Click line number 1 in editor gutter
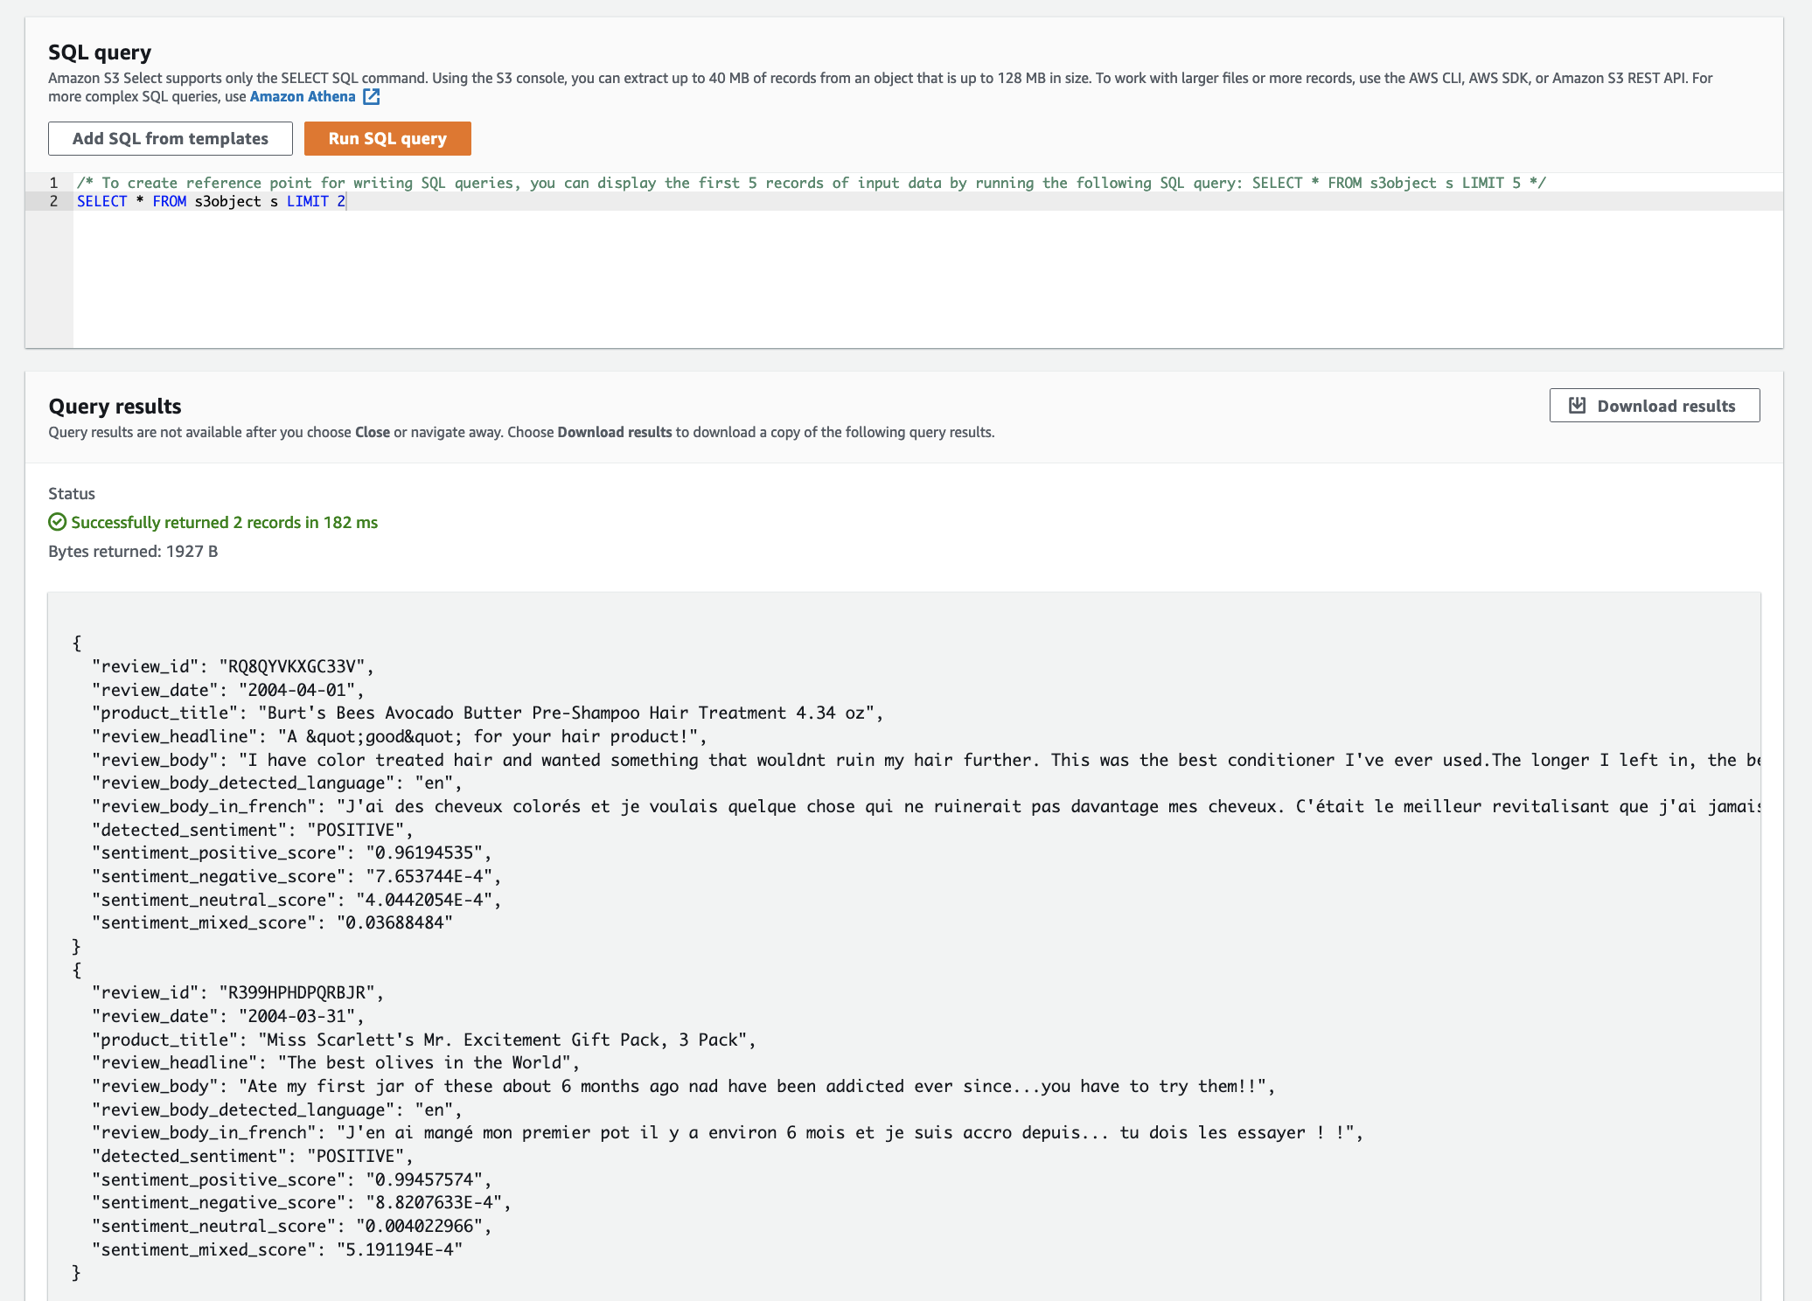 pyautogui.click(x=53, y=183)
